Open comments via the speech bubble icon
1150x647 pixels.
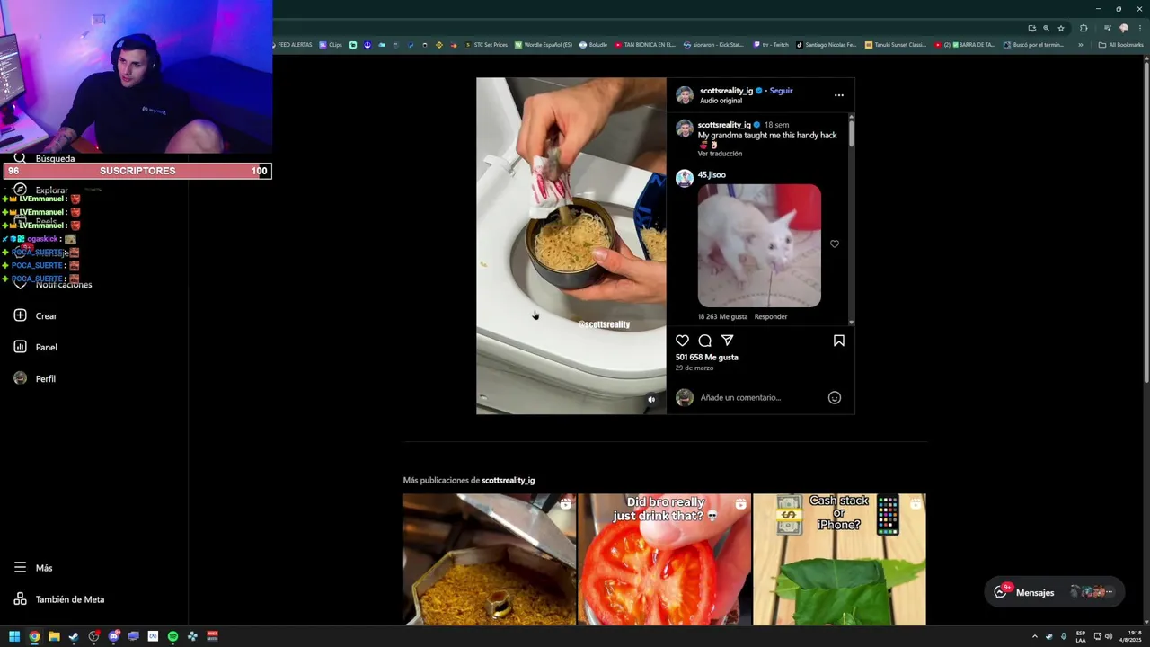[x=705, y=341]
